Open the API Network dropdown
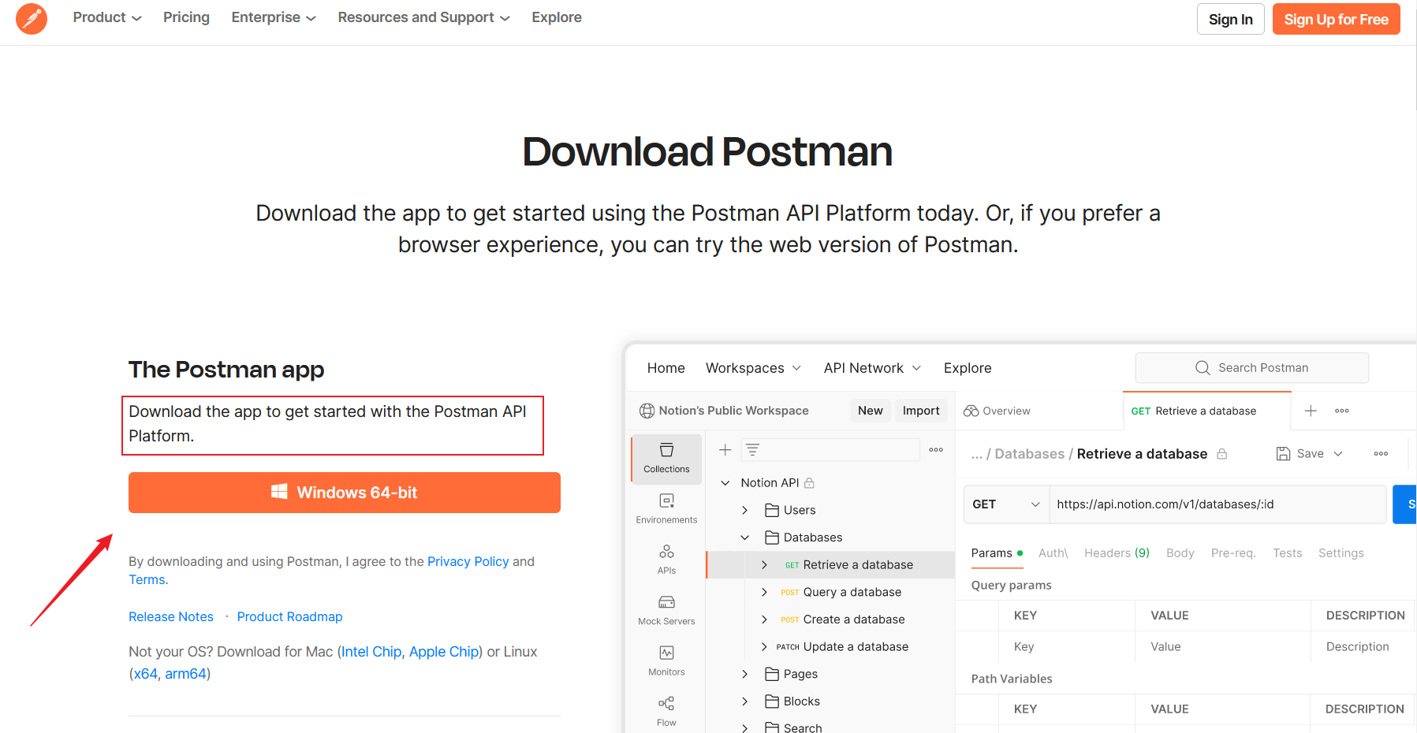The width and height of the screenshot is (1417, 733). (x=872, y=368)
